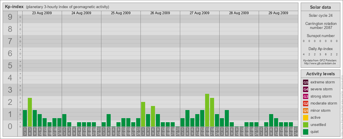Viewport: 343px width, 139px height.
Task: Select the 29 Aug 2009 date header
Action: [278, 13]
